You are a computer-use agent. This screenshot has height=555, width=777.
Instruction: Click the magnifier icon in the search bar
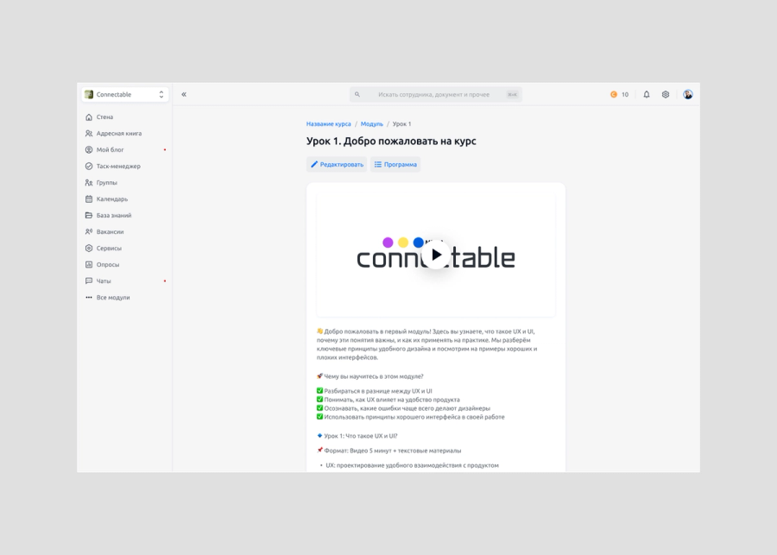pos(357,94)
